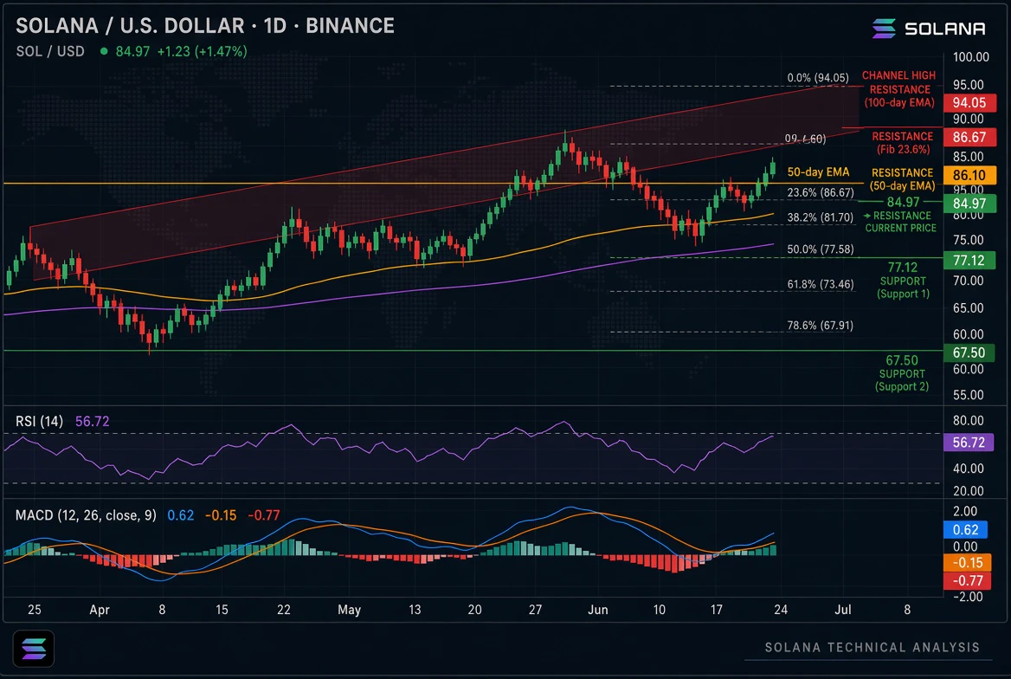Click the orange -0.15 tag on the MACD axis
Screen dimensions: 1011x679
[x=967, y=563]
